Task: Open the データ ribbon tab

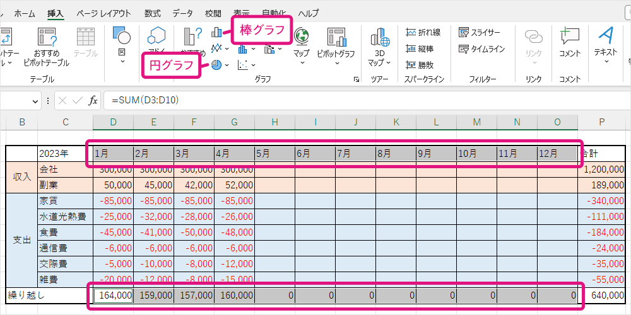Action: [x=183, y=13]
